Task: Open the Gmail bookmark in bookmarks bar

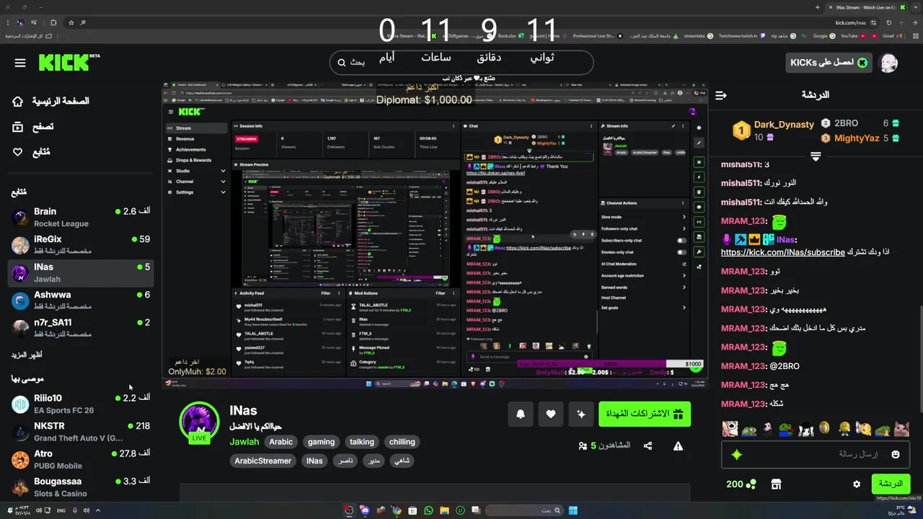Action: (887, 35)
